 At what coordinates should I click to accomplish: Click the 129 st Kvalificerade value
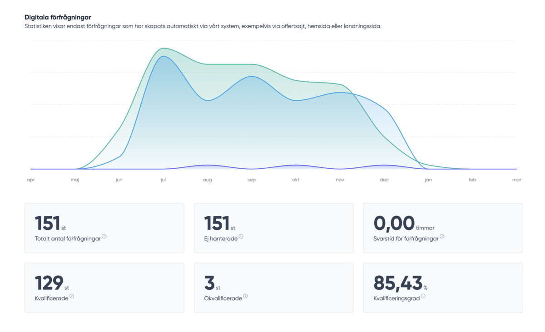[50, 283]
